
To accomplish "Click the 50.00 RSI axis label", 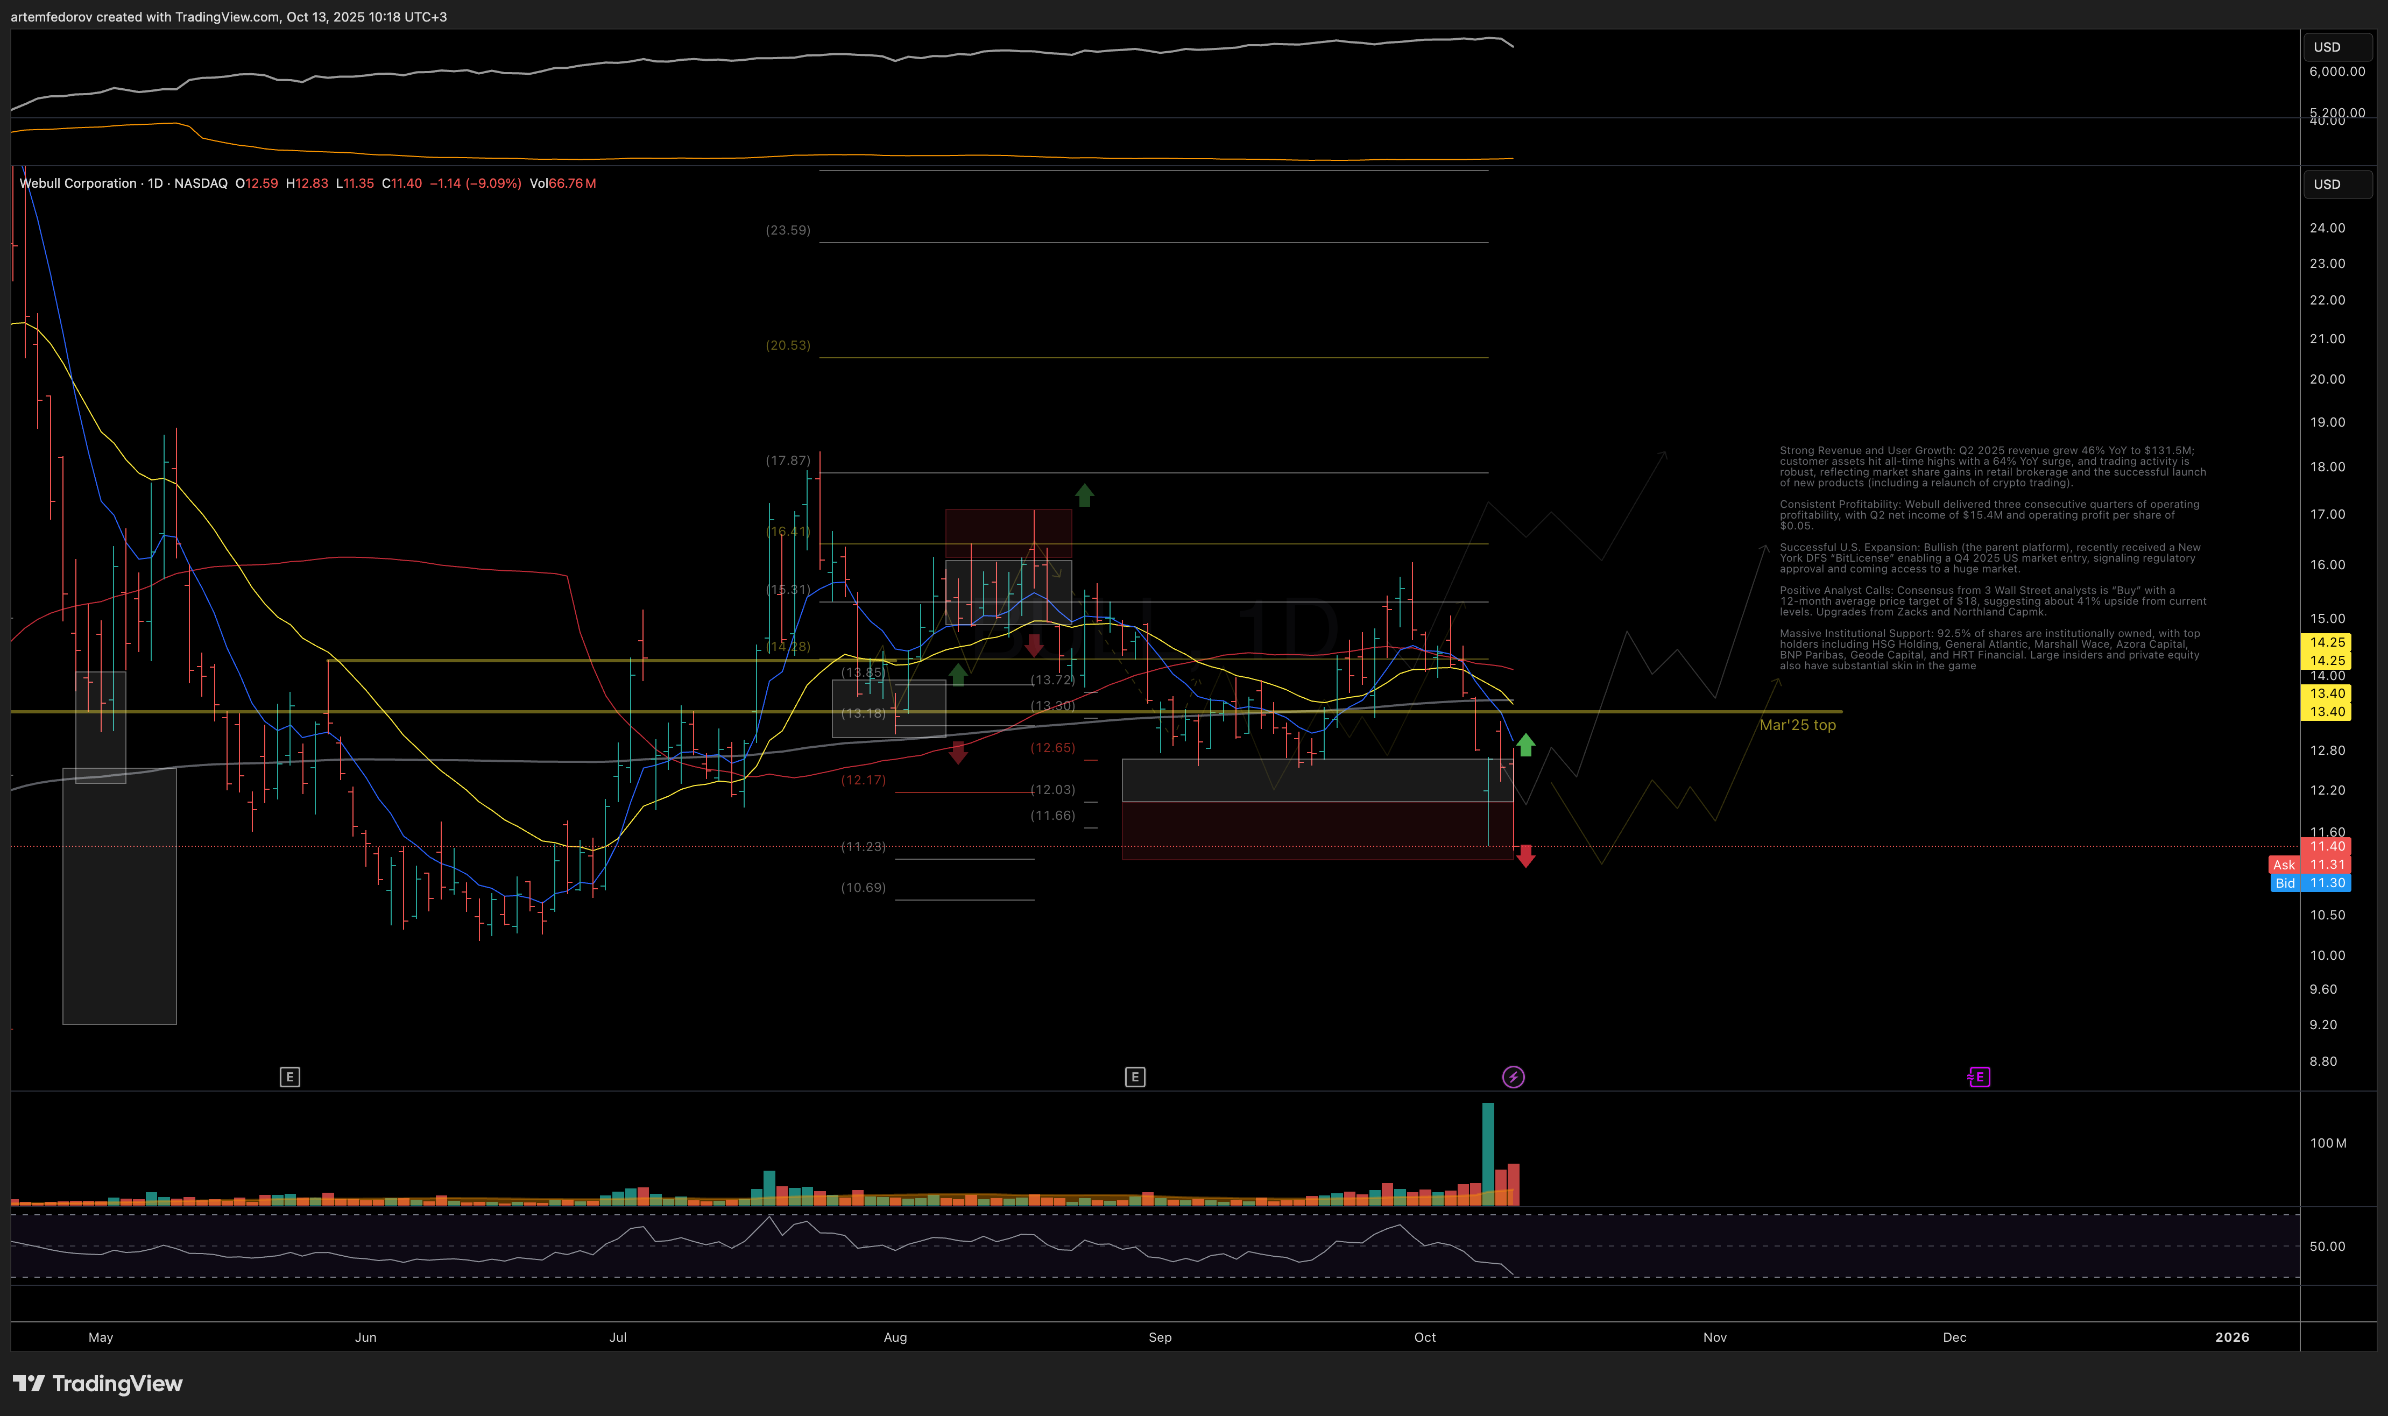I will (2327, 1246).
